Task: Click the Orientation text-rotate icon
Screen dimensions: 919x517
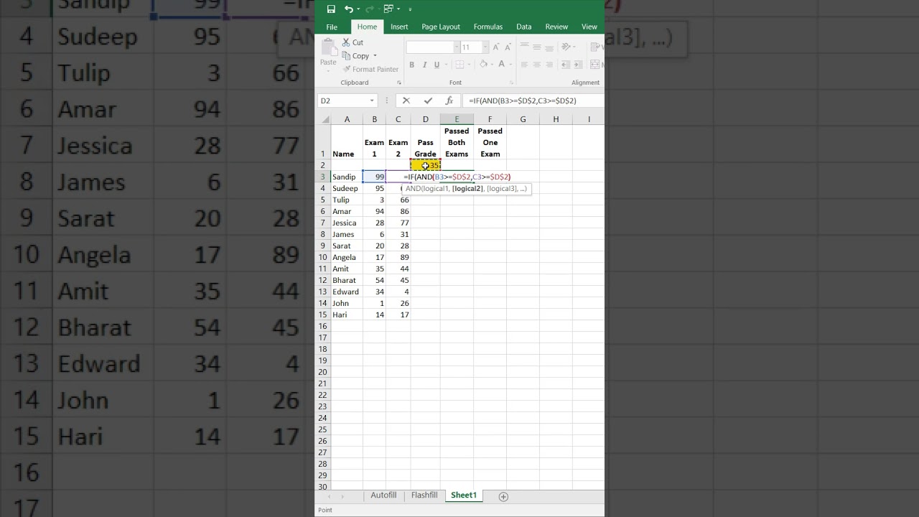Action: pyautogui.click(x=566, y=47)
